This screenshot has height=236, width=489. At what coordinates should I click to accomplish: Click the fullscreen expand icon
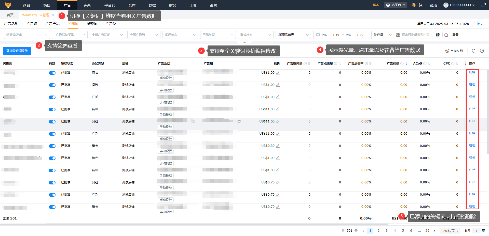[483, 5]
